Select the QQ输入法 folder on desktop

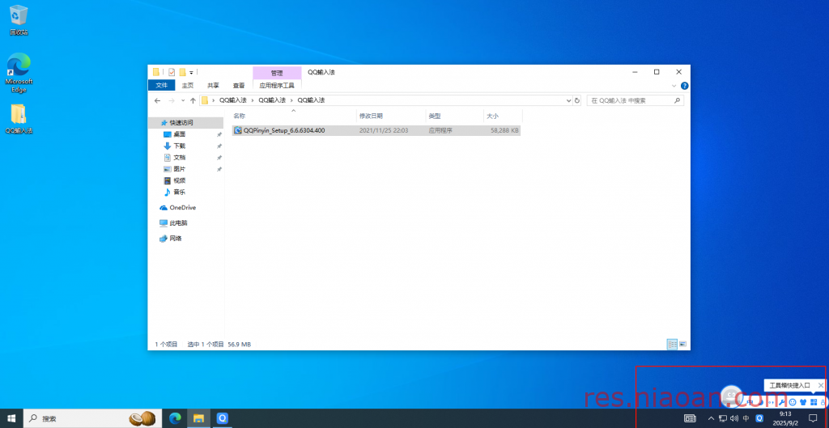click(x=19, y=119)
